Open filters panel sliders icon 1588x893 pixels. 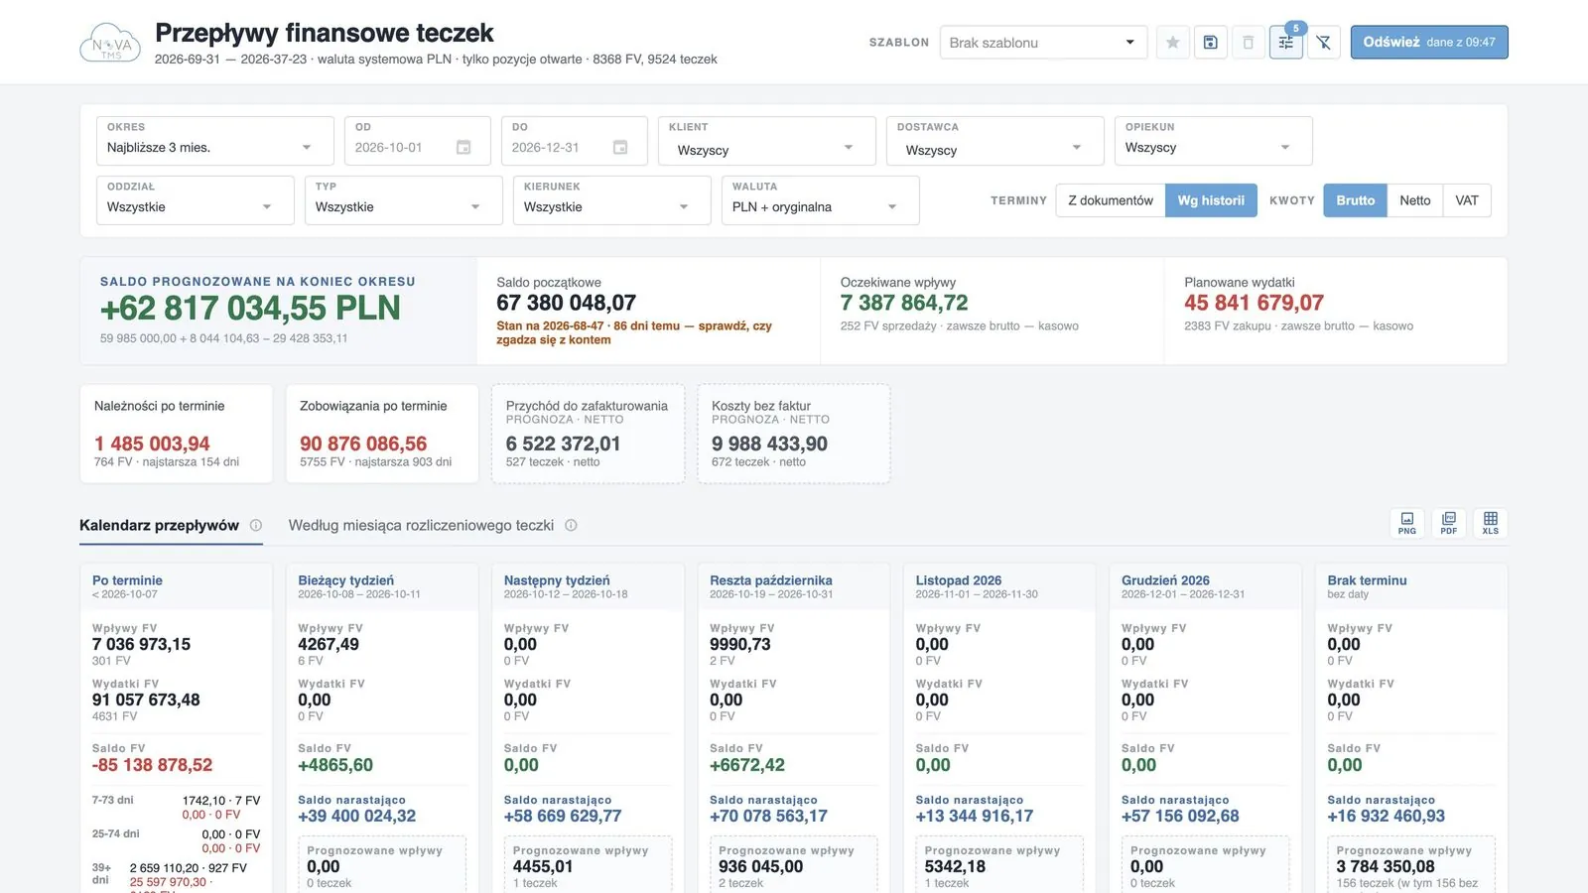tap(1285, 43)
